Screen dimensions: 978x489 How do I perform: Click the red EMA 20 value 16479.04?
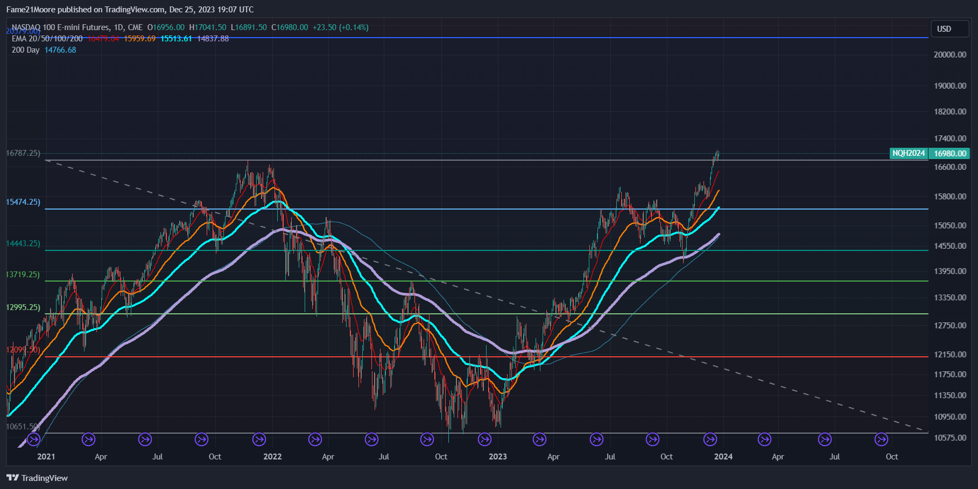[103, 39]
